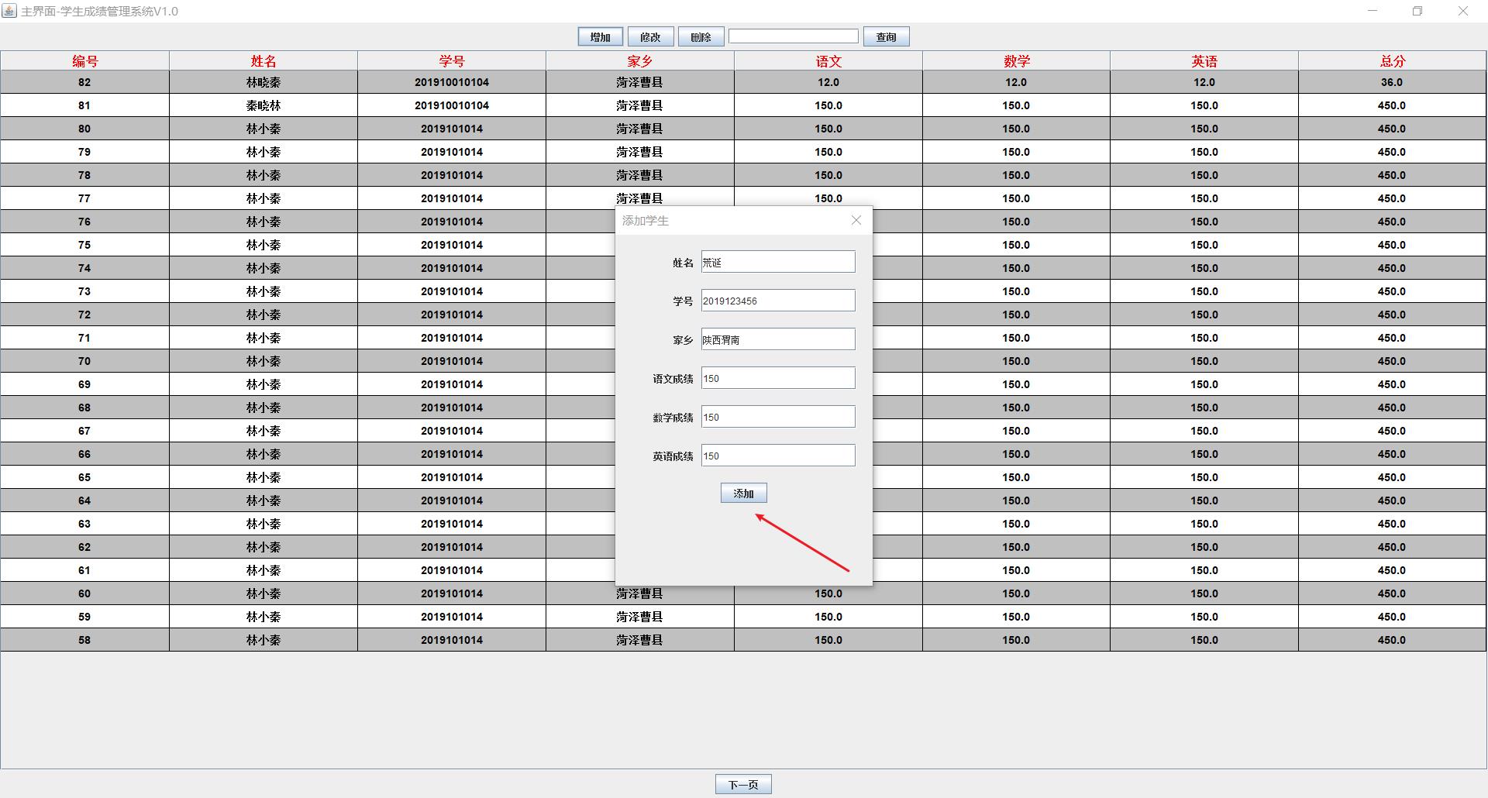Image resolution: width=1488 pixels, height=798 pixels.
Task: Select ID cell 75
Action: point(84,245)
